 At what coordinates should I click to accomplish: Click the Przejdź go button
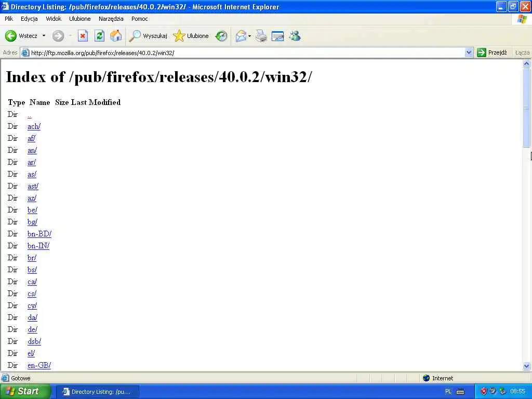click(x=492, y=52)
